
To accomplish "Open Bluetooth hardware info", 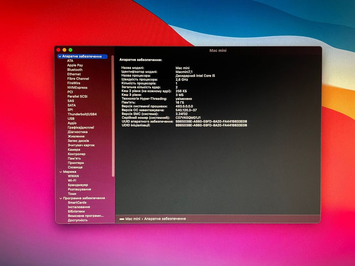I will click(x=75, y=70).
